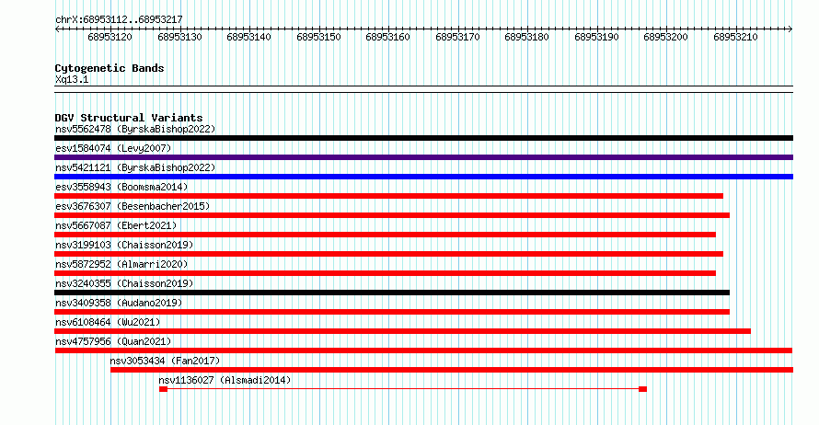819x425 pixels.
Task: Click the red bar for nsv5872952
Action: (385, 273)
